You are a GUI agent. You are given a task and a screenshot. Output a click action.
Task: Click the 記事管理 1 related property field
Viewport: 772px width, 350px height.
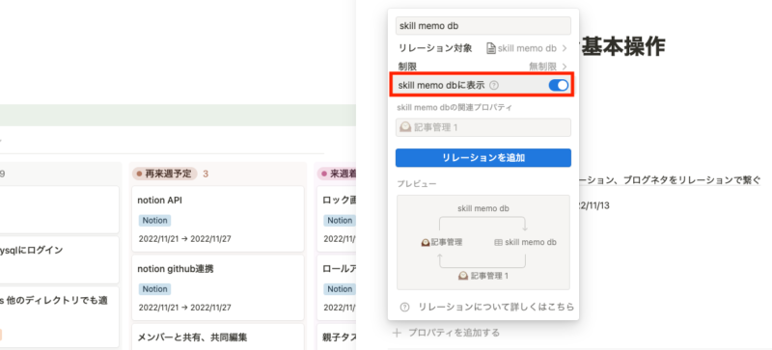pyautogui.click(x=483, y=127)
